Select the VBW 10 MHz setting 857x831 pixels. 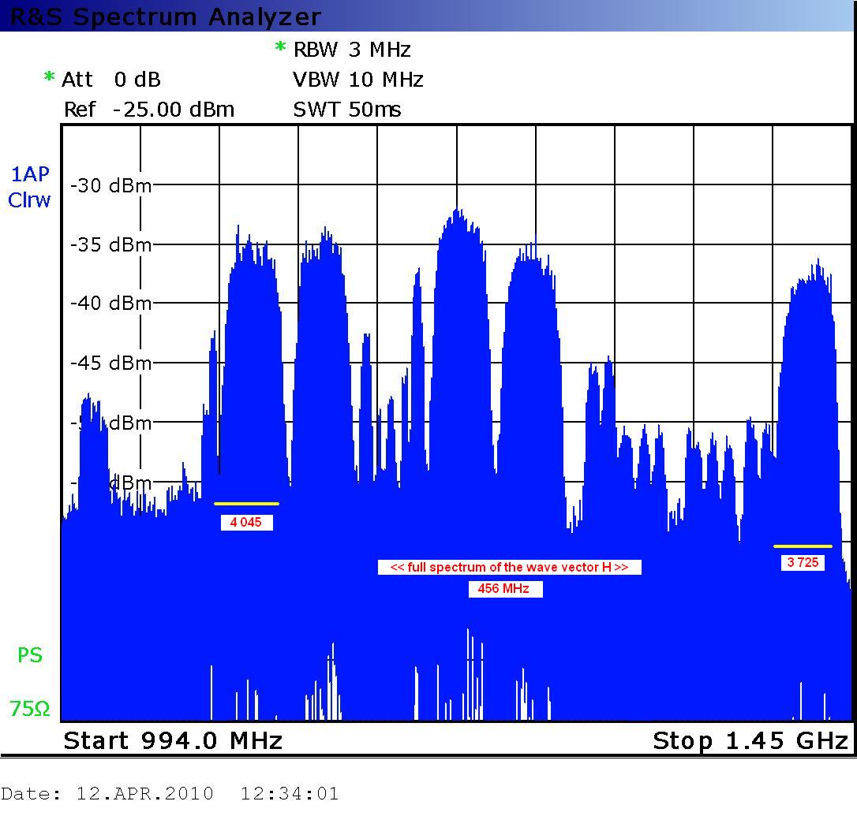coord(358,80)
